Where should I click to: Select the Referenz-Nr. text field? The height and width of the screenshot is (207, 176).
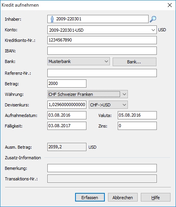click(x=102, y=73)
